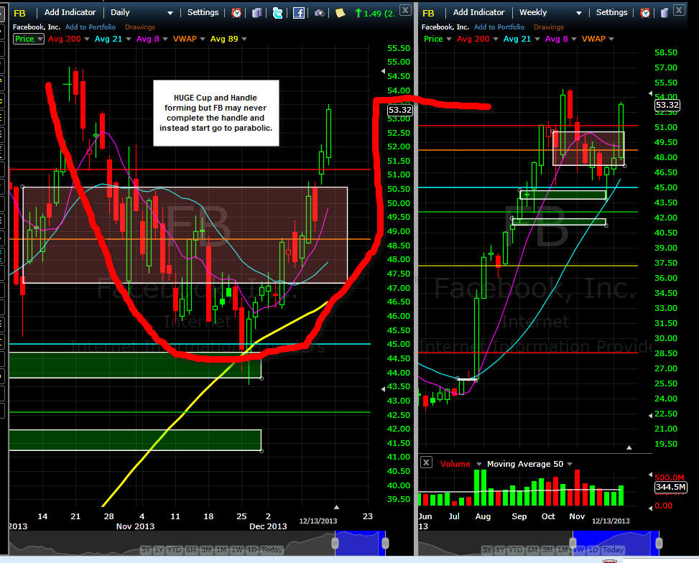The height and width of the screenshot is (563, 699).
Task: Select 1Y range button in Daily chart
Action: coord(159,549)
